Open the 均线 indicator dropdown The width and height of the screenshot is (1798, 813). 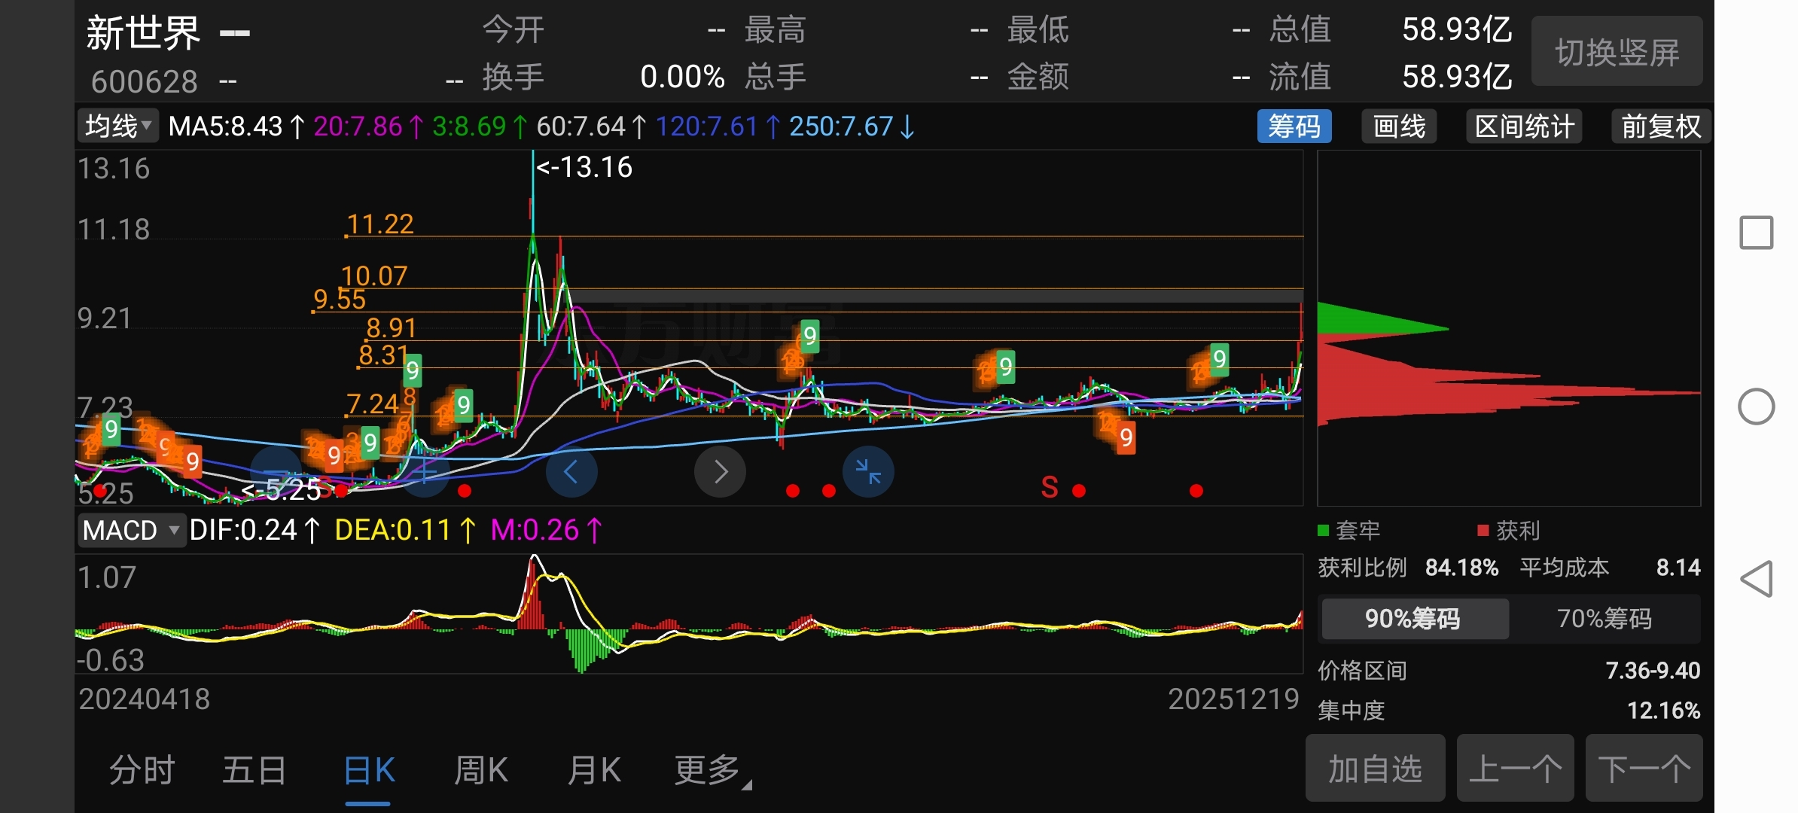click(117, 126)
